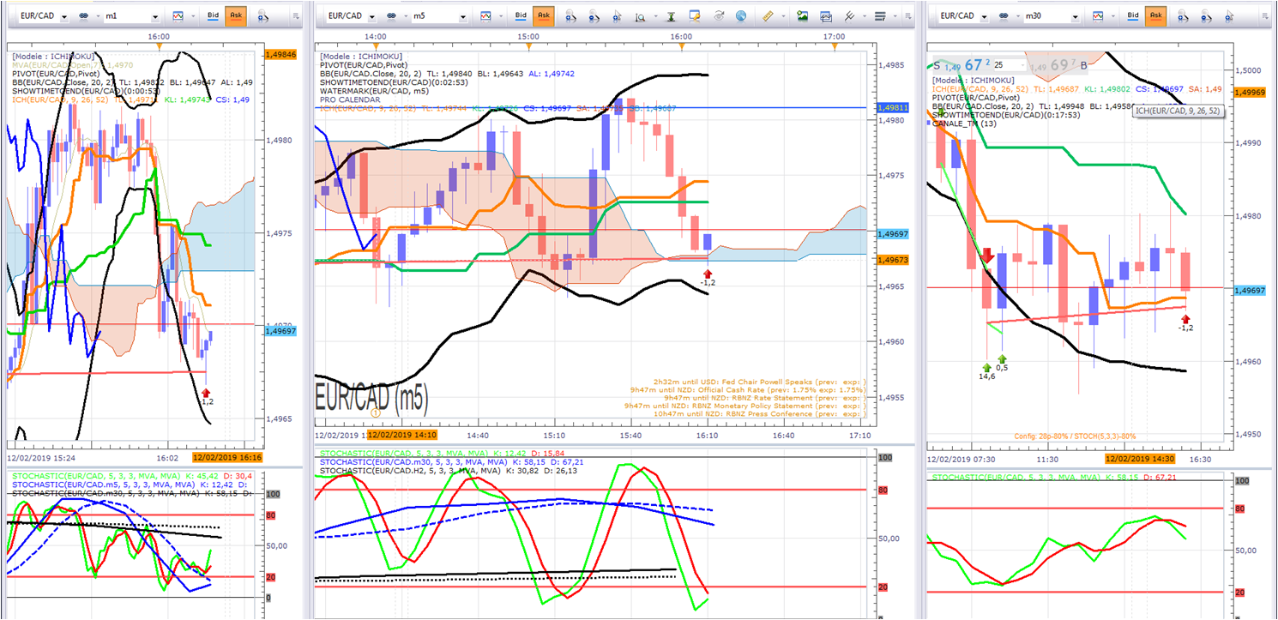
Task: Click the zoom-in magnifier icon in the m1 chart
Action: (262, 16)
